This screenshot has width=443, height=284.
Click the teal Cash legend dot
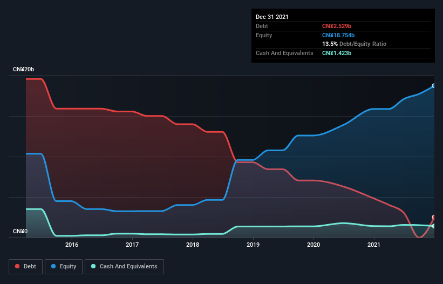click(93, 266)
